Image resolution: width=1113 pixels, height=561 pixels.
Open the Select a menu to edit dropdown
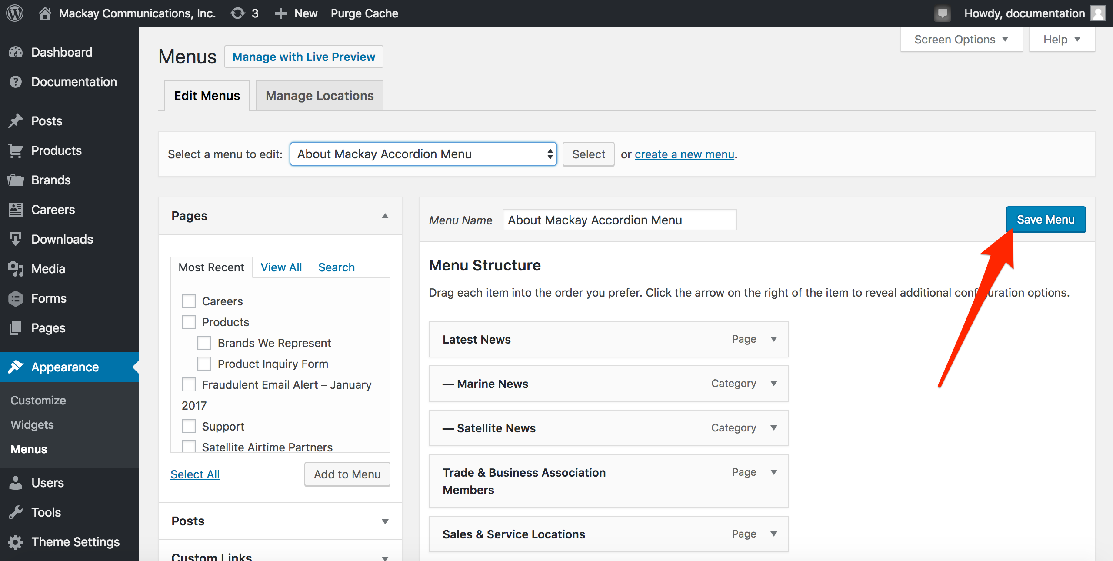(423, 154)
